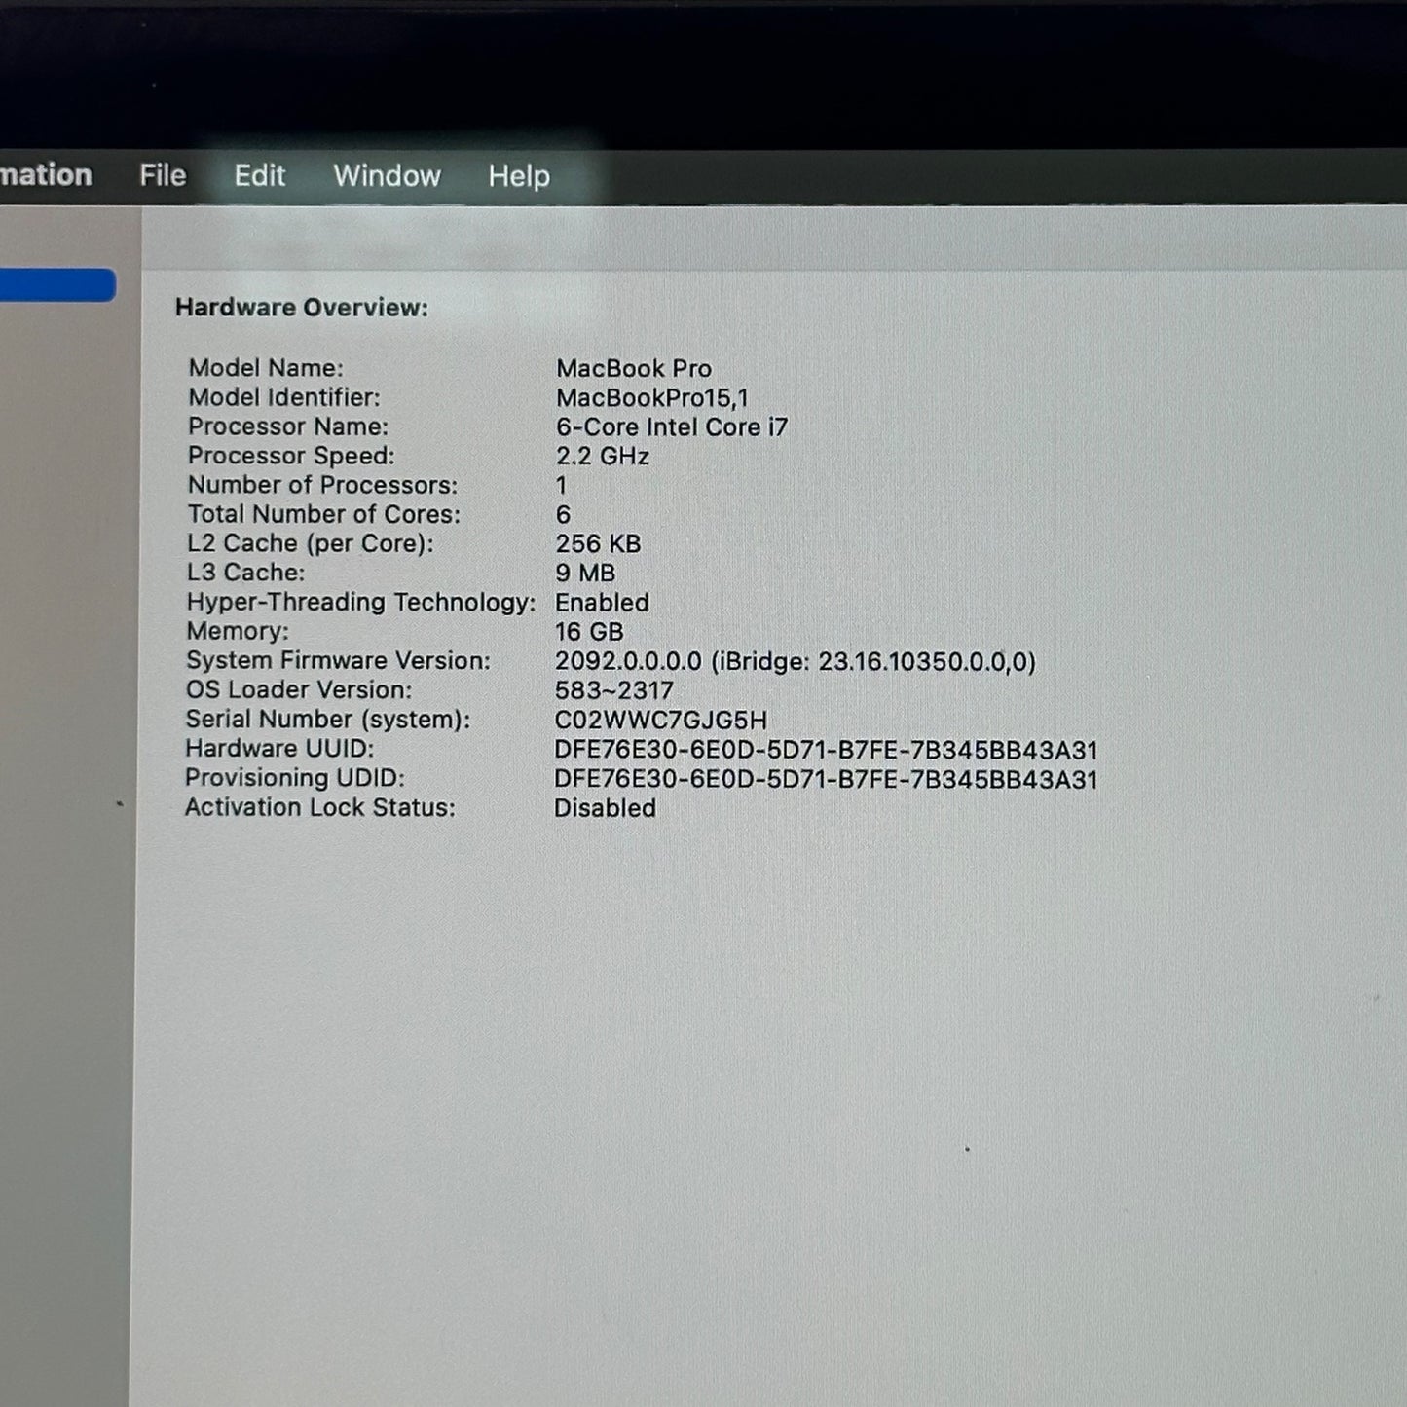Click the 9 MB L3 Cache value
Image resolution: width=1407 pixels, height=1407 pixels.
pos(584,574)
